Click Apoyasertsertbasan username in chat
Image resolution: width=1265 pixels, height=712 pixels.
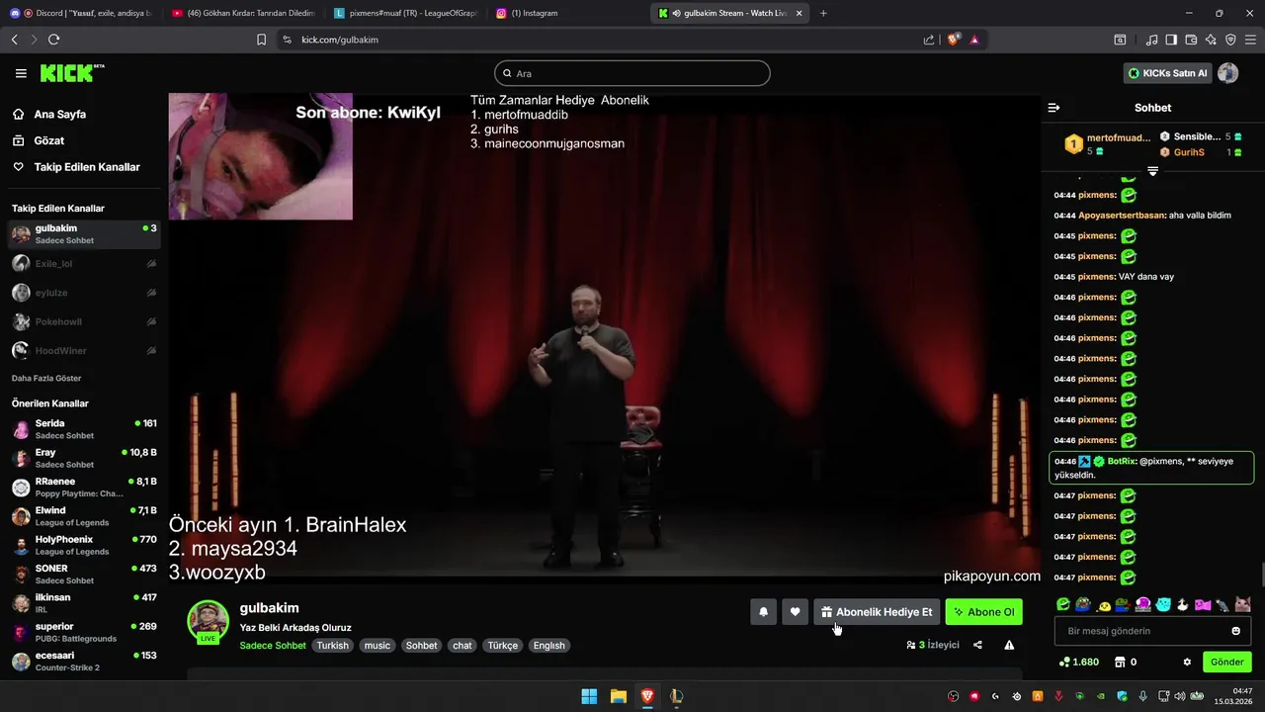1123,216
